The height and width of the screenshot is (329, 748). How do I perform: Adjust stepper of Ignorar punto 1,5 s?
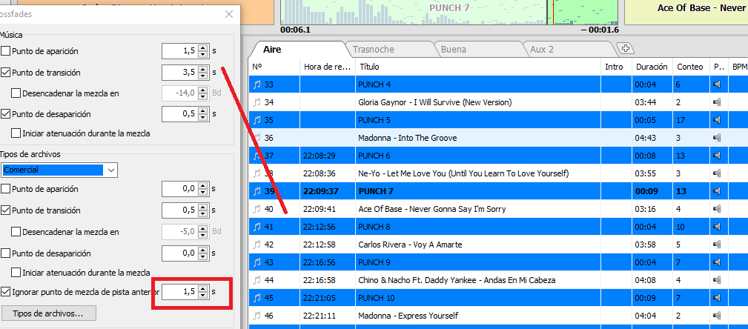point(203,292)
